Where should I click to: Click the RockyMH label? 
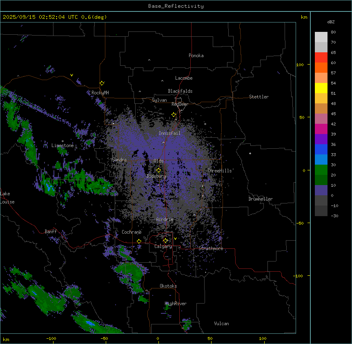click(100, 93)
